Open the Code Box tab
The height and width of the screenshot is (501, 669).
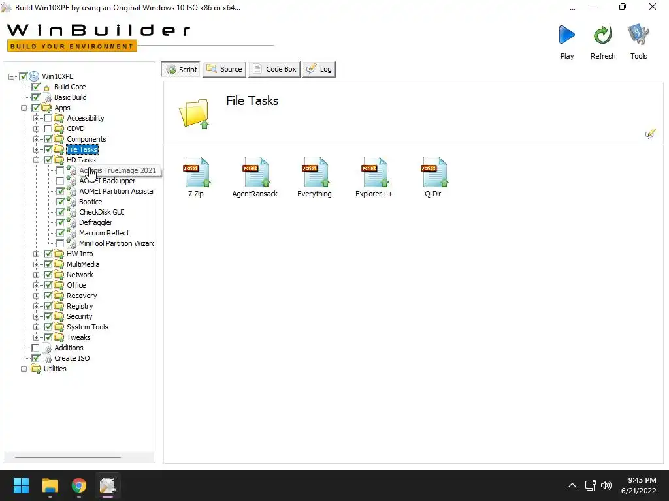[x=274, y=69]
